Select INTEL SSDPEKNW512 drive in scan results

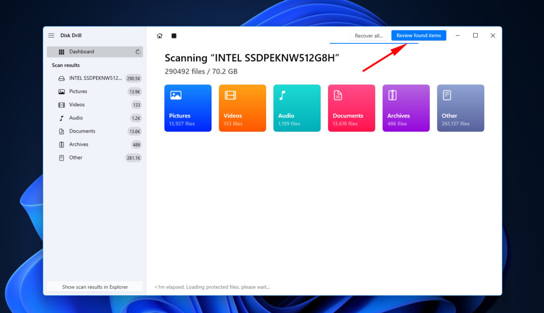(95, 78)
